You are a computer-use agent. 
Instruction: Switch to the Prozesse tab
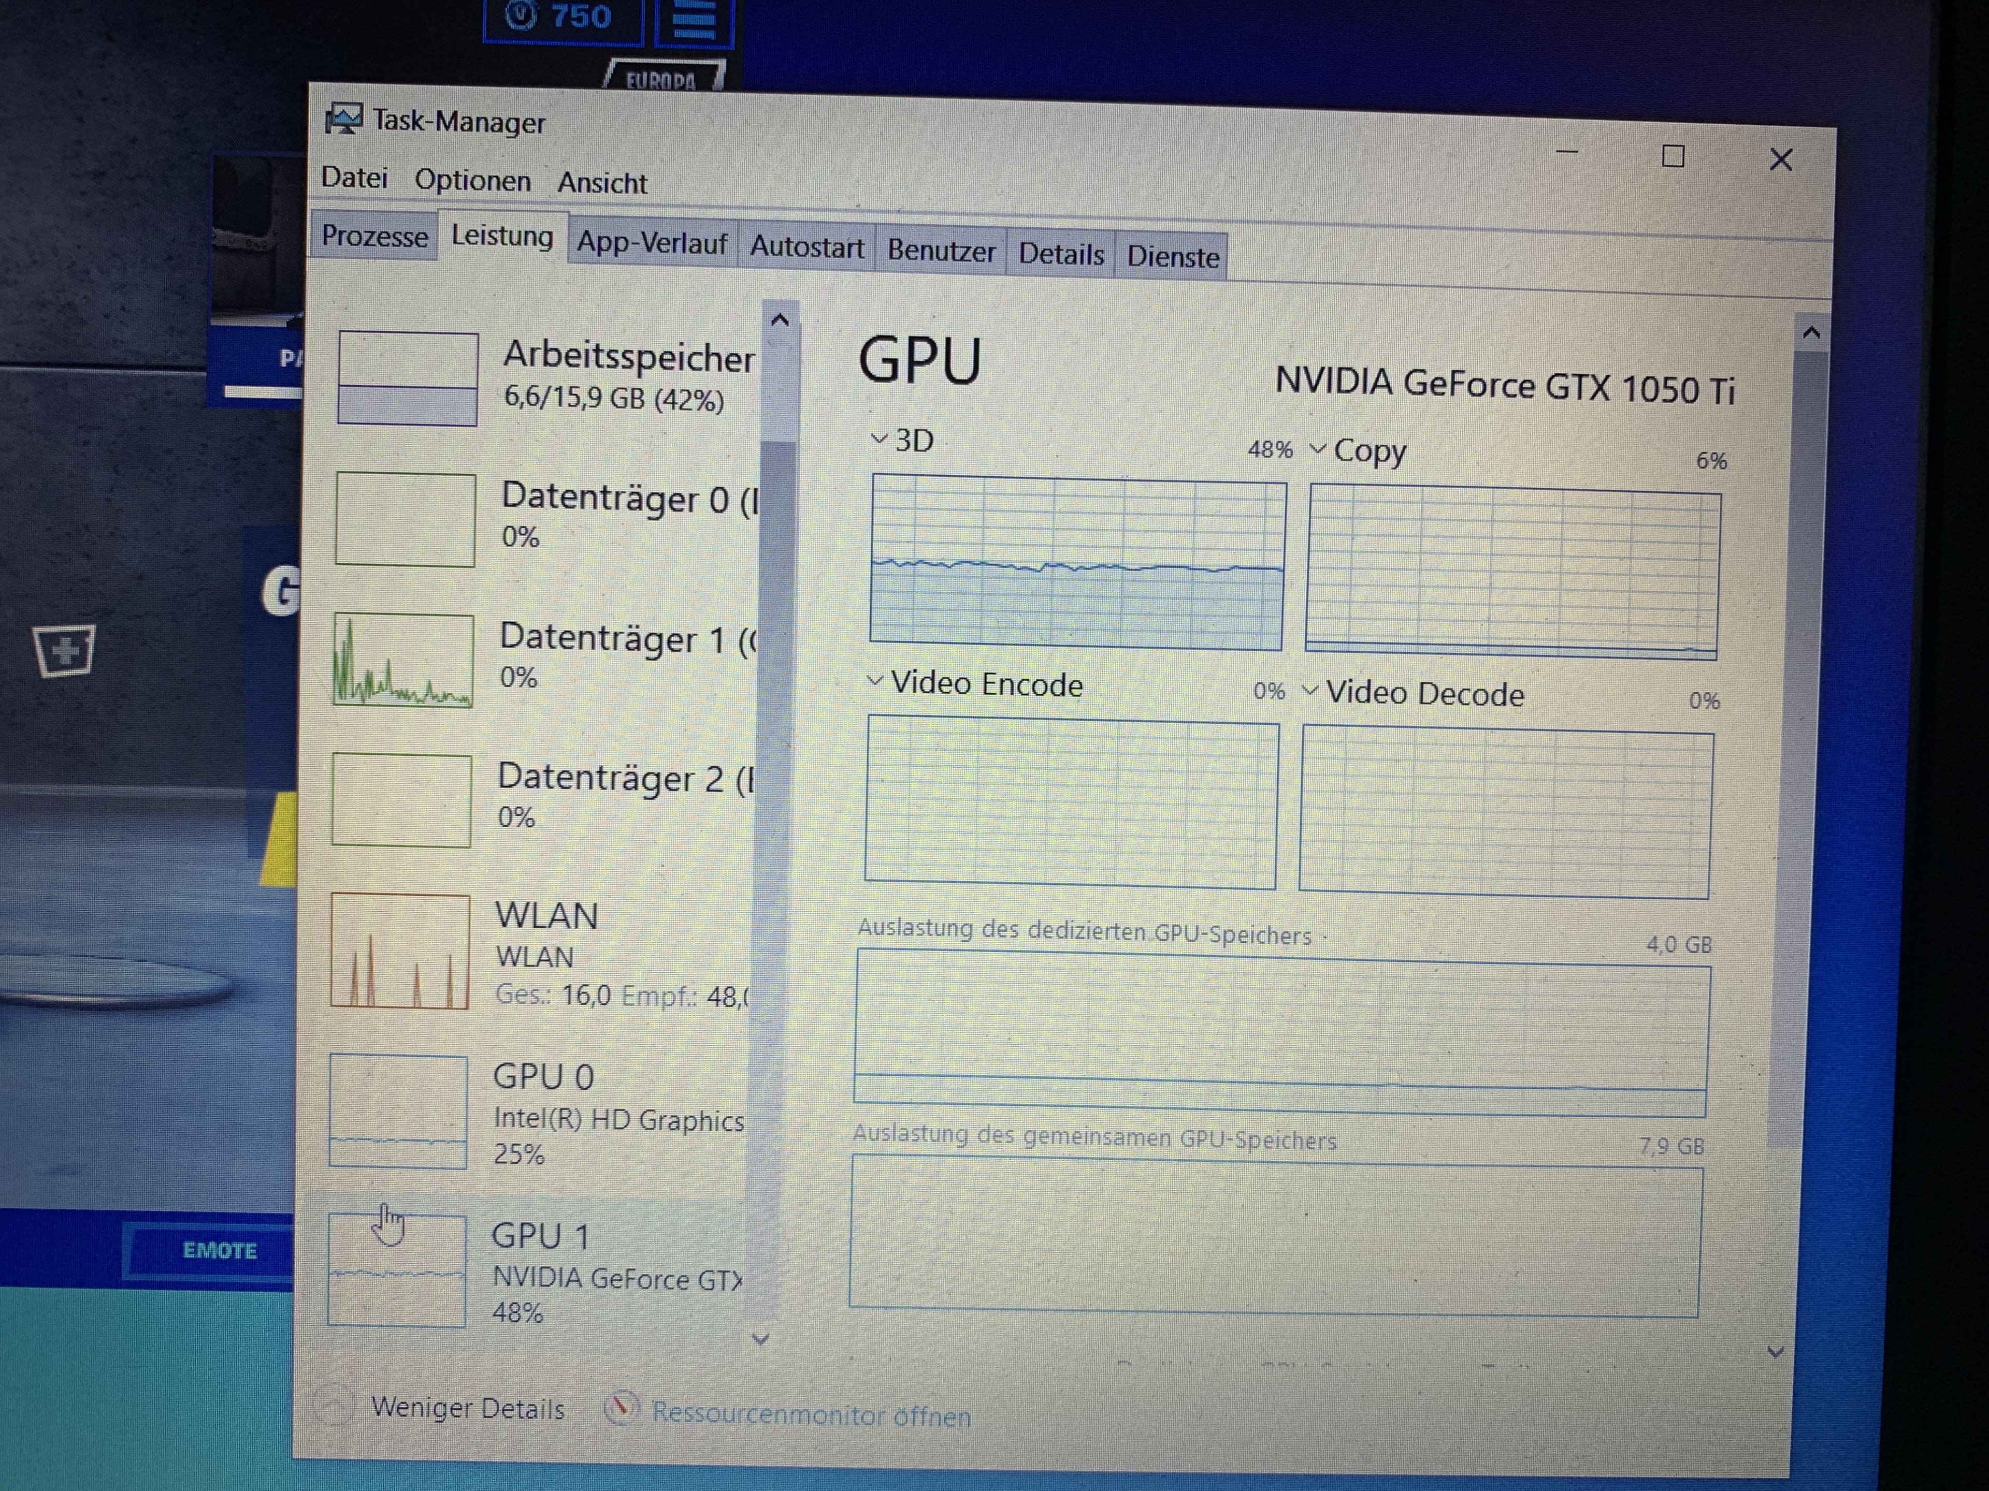point(374,237)
